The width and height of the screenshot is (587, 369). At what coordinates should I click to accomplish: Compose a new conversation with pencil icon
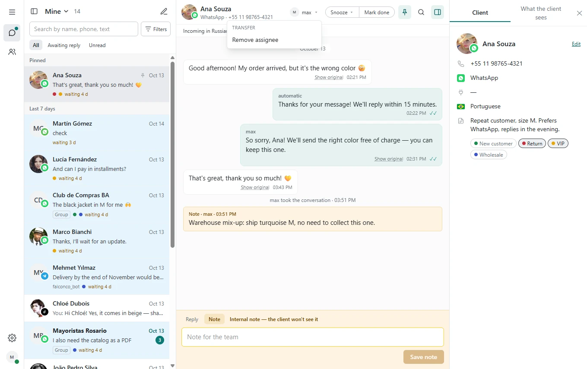pyautogui.click(x=164, y=12)
